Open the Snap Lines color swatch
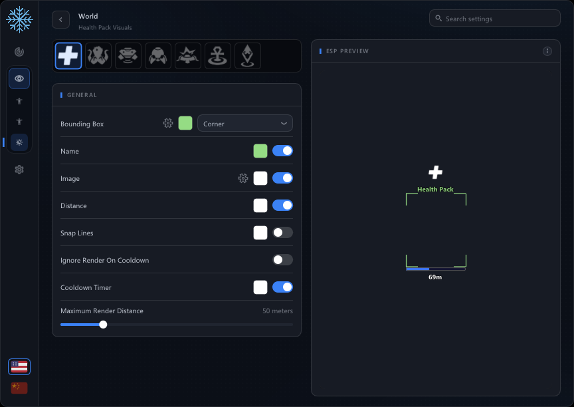Viewport: 574px width, 407px height. click(260, 233)
